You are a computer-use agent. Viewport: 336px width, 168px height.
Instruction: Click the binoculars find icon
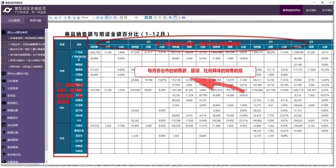[69, 17]
